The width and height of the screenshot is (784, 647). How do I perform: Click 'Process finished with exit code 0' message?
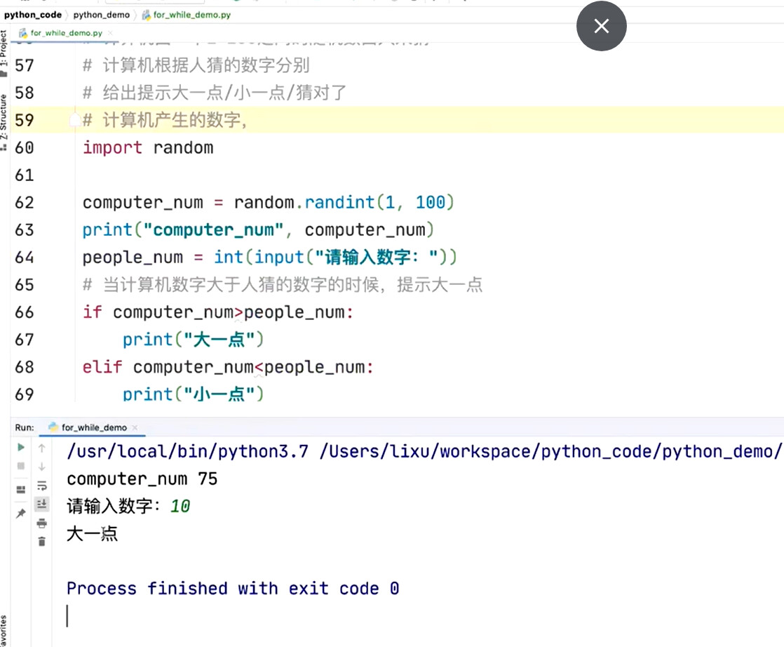pos(233,589)
